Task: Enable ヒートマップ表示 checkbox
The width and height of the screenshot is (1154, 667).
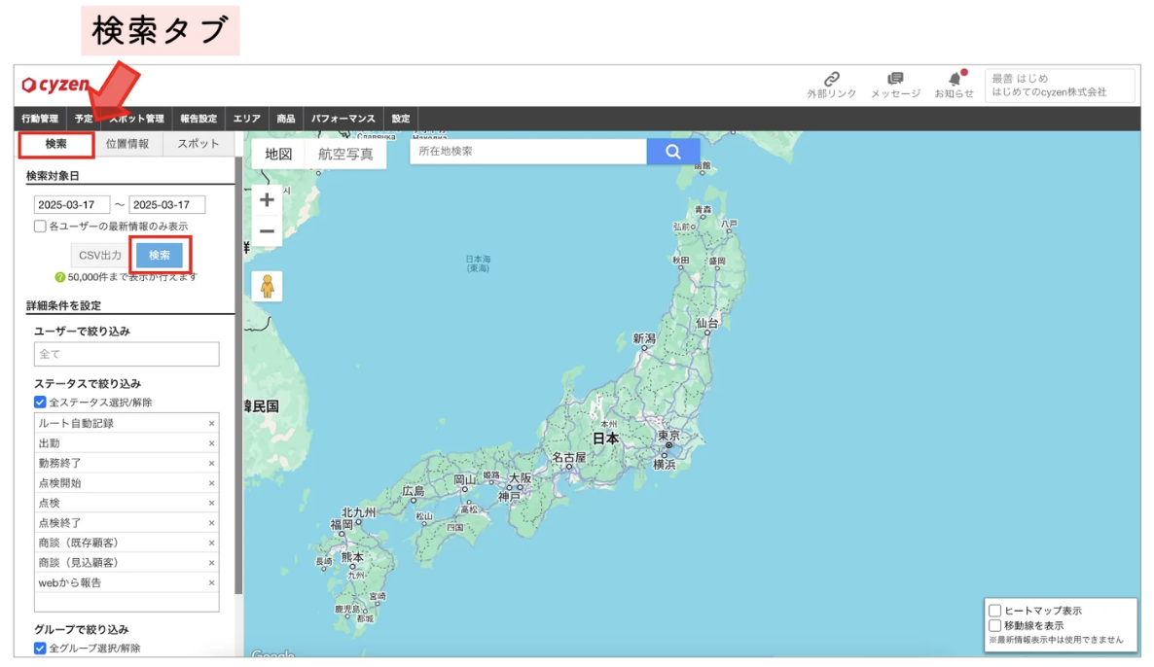Action: (x=995, y=611)
